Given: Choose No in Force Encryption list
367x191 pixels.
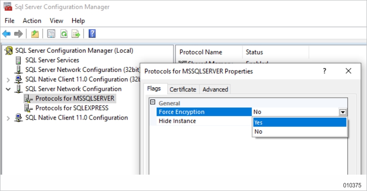Looking at the screenshot, I should point(300,132).
